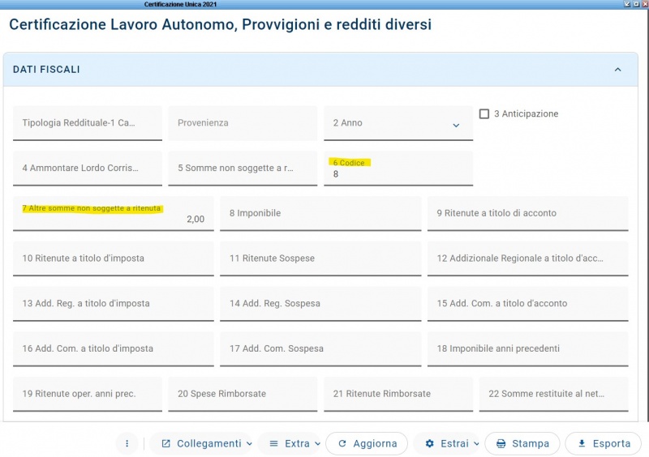
Task: Tick the 3 Anticipazione checkbox
Action: [484, 113]
